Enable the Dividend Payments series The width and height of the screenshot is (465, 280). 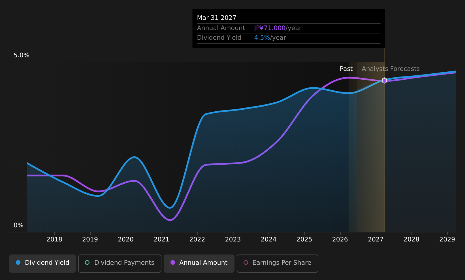[x=120, y=264]
